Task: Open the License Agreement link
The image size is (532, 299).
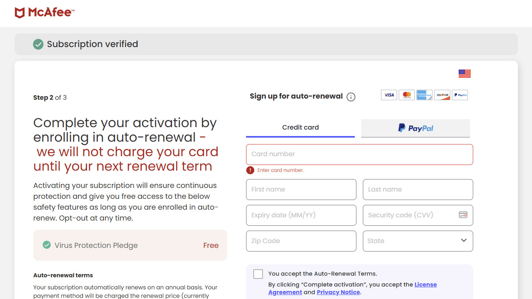Action: [426, 285]
